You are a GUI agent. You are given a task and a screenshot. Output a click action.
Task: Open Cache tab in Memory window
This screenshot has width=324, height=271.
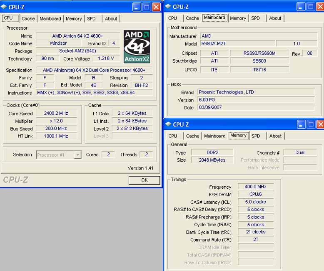[192, 136]
